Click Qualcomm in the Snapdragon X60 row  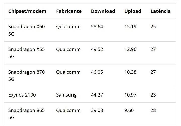pyautogui.click(x=68, y=27)
